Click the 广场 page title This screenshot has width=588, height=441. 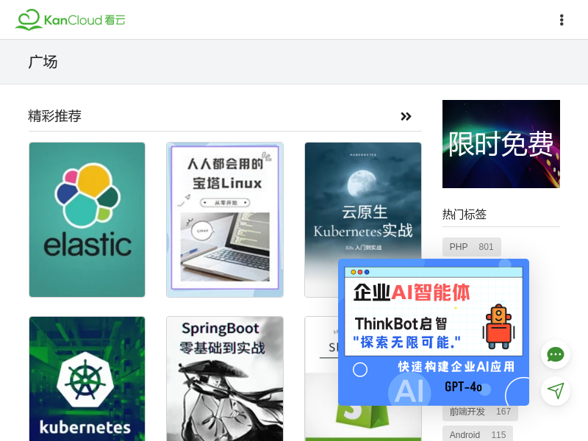click(43, 62)
